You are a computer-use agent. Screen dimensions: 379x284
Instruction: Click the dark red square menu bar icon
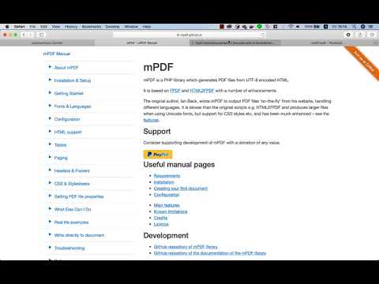(x=222, y=27)
